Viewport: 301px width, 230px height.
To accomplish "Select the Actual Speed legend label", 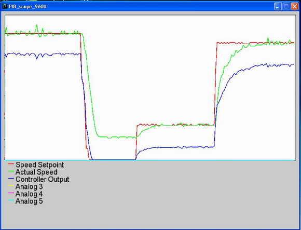I will [36, 172].
